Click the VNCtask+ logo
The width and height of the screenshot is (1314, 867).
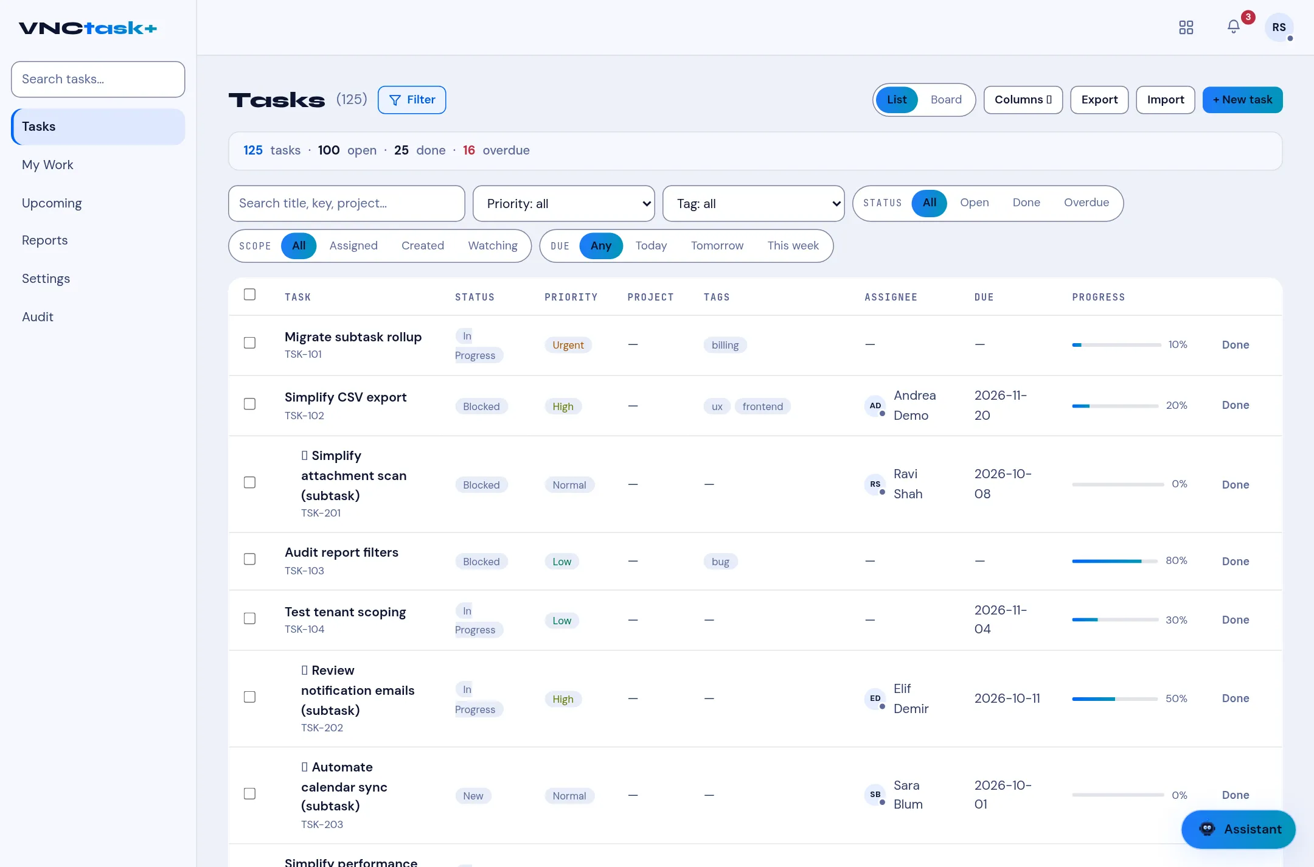coord(88,28)
